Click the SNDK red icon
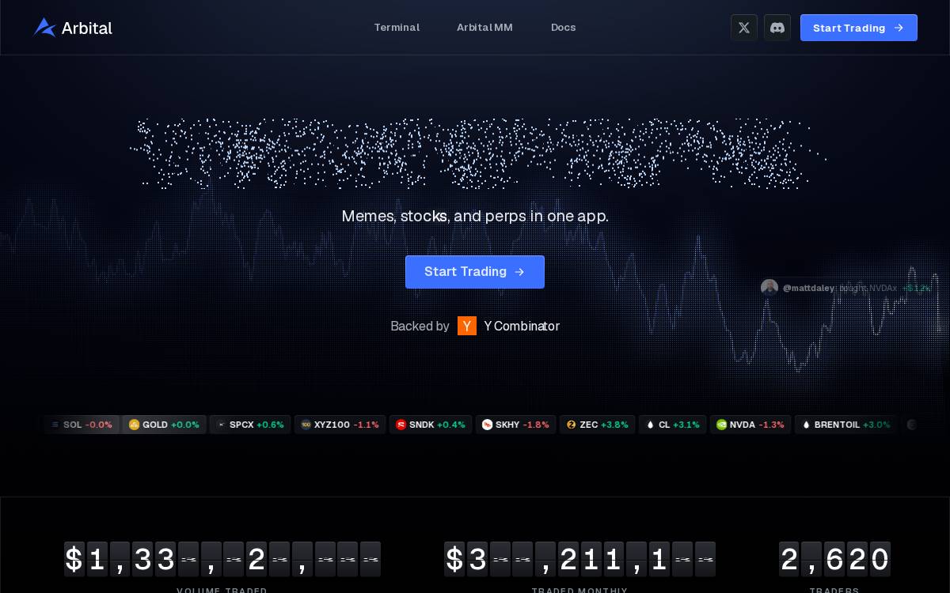Screen dimensions: 950x593 (401, 425)
